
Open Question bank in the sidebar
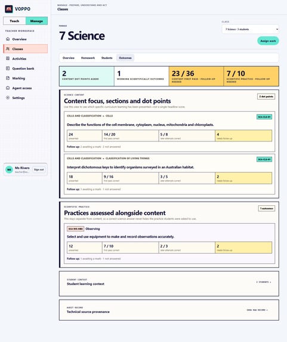click(x=26, y=68)
